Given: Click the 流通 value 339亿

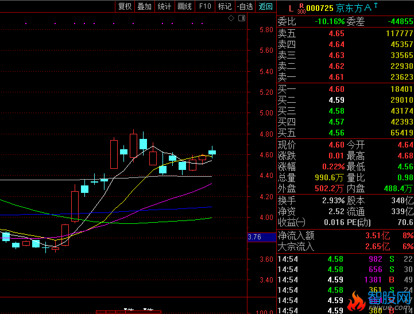Looking at the screenshot, I should (x=402, y=212).
